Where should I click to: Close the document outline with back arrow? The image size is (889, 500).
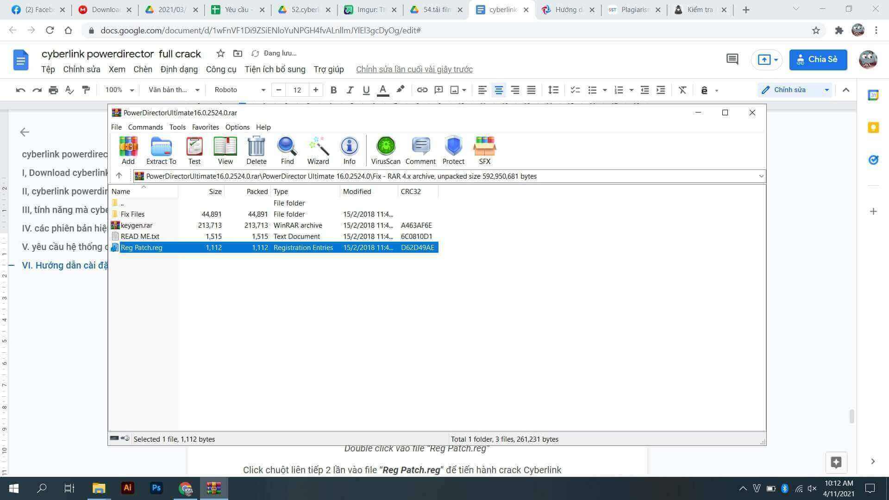(x=25, y=132)
